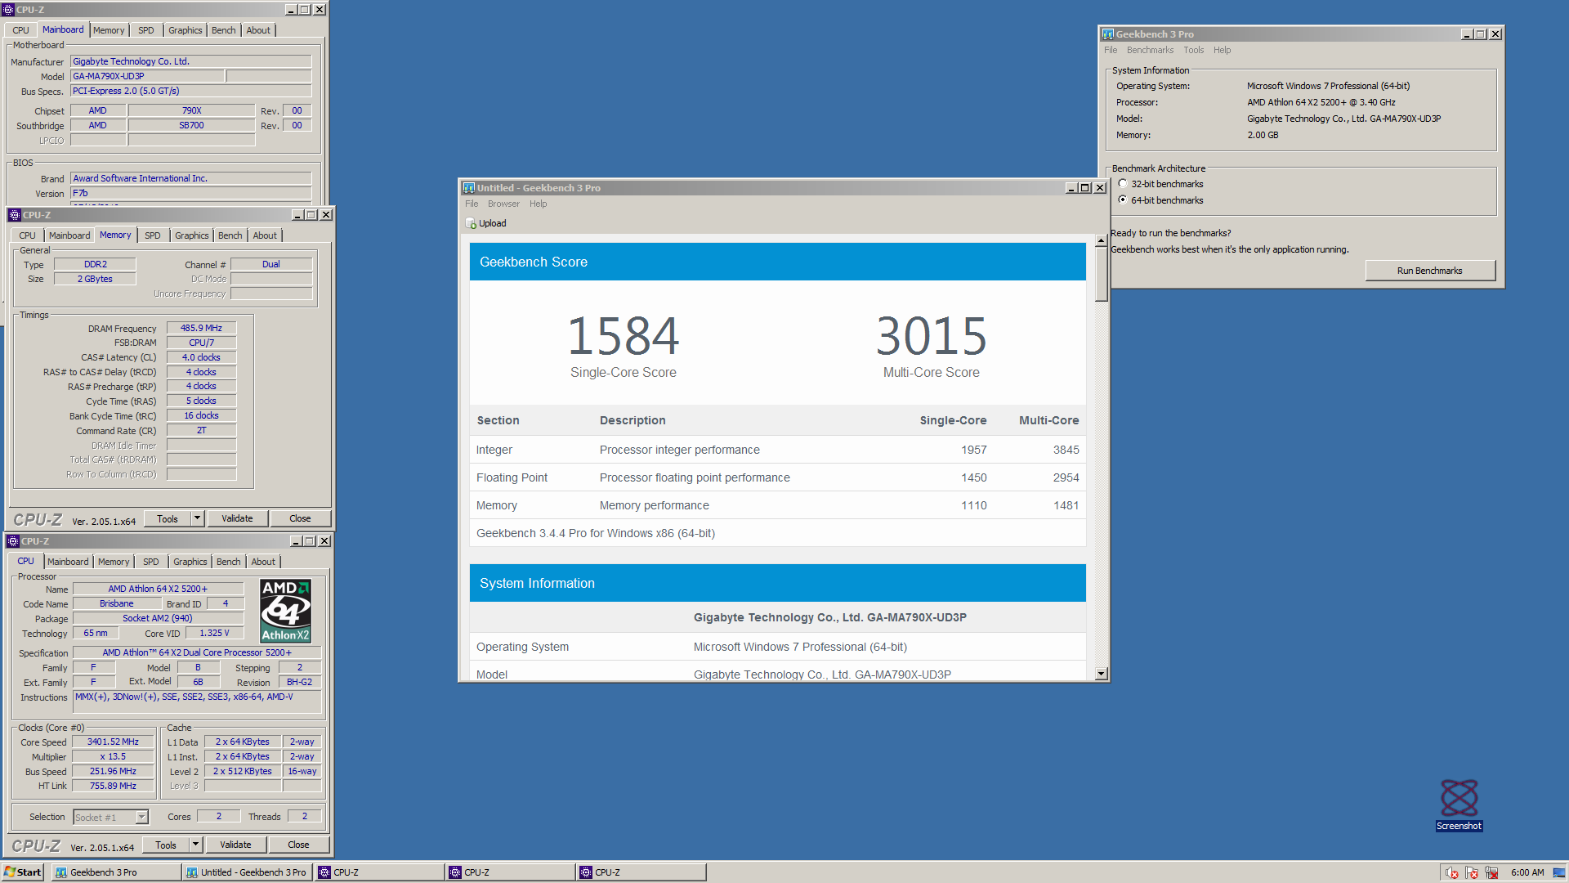Select the 64-bit benchmarks option
Screen dimensions: 1569x883
click(1123, 200)
